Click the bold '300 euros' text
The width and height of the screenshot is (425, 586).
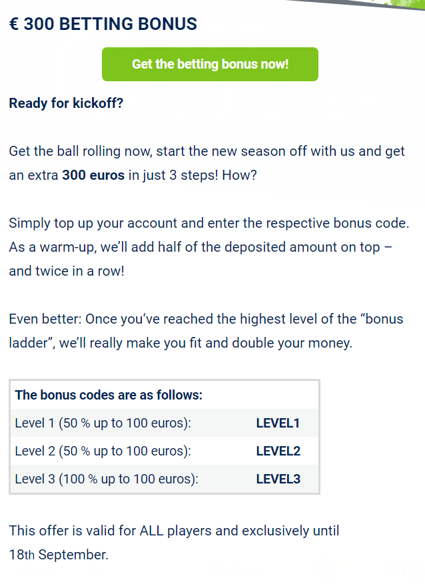click(93, 176)
